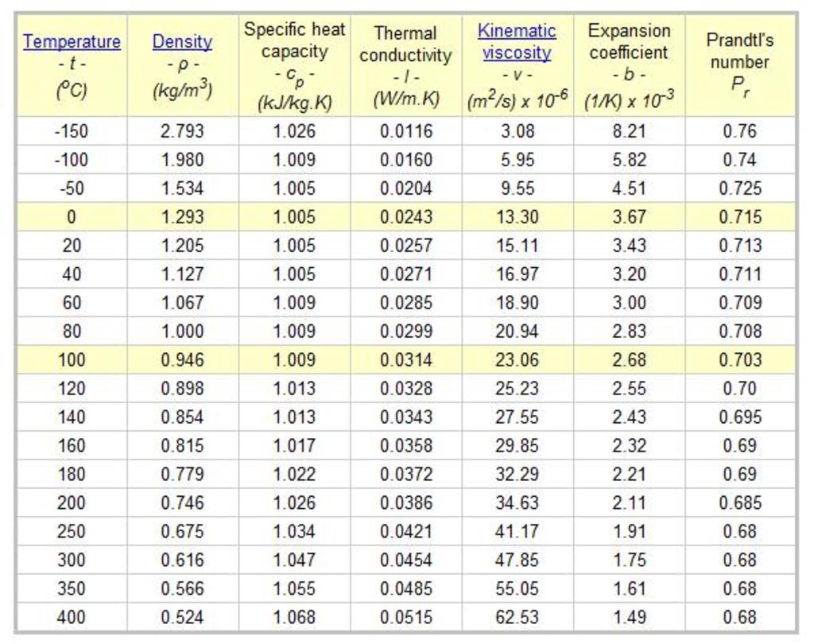814x644 pixels.
Task: Select thermal conductivity value 0.0257
Action: tap(405, 246)
